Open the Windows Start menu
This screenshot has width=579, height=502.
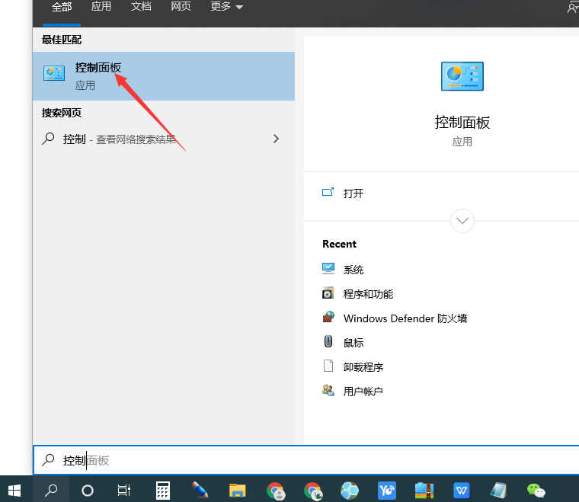[x=14, y=490]
